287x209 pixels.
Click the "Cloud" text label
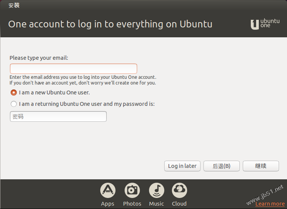pyautogui.click(x=179, y=204)
